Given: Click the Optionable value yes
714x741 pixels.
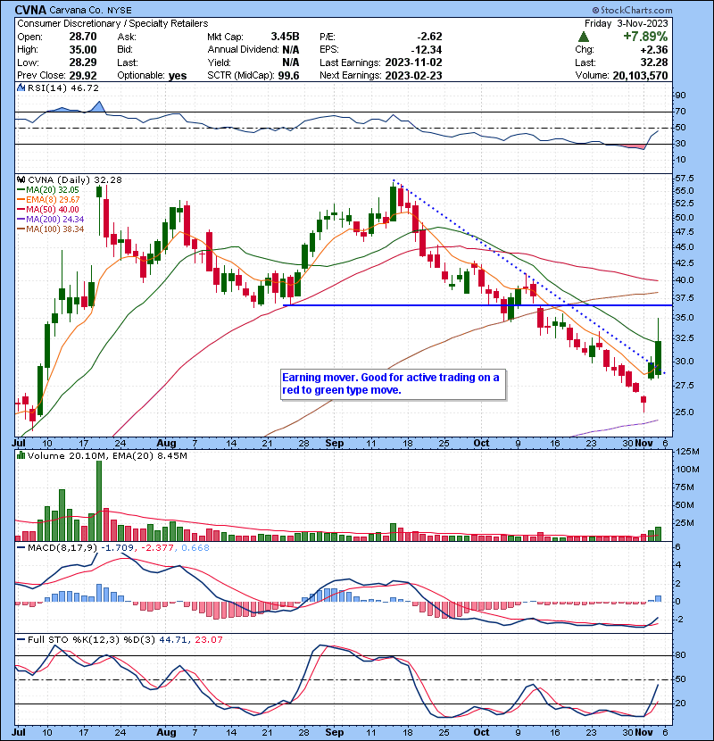Looking at the screenshot, I should pos(178,76).
